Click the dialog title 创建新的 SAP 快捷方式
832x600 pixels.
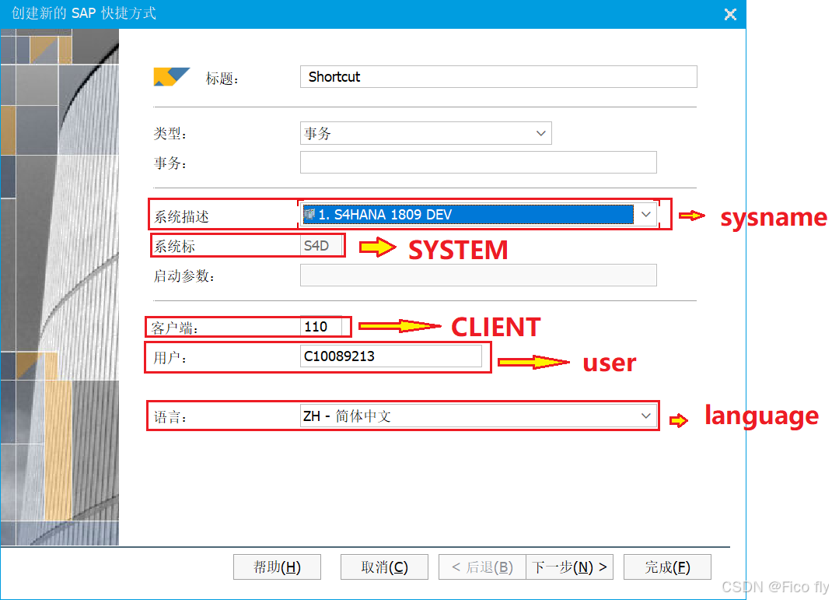click(x=84, y=13)
